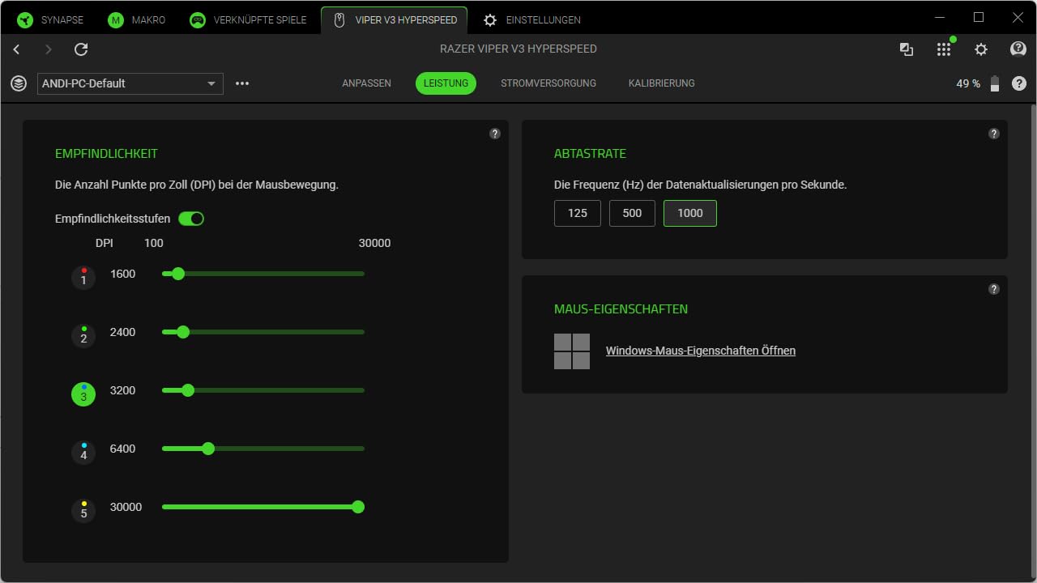Open the ANDI-PC-Default profile dropdown
This screenshot has height=583, width=1037.
coord(130,83)
